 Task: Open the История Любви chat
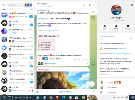click(17, 81)
